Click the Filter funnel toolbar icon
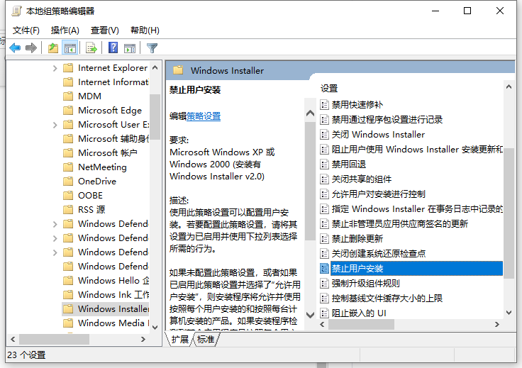 click(152, 48)
